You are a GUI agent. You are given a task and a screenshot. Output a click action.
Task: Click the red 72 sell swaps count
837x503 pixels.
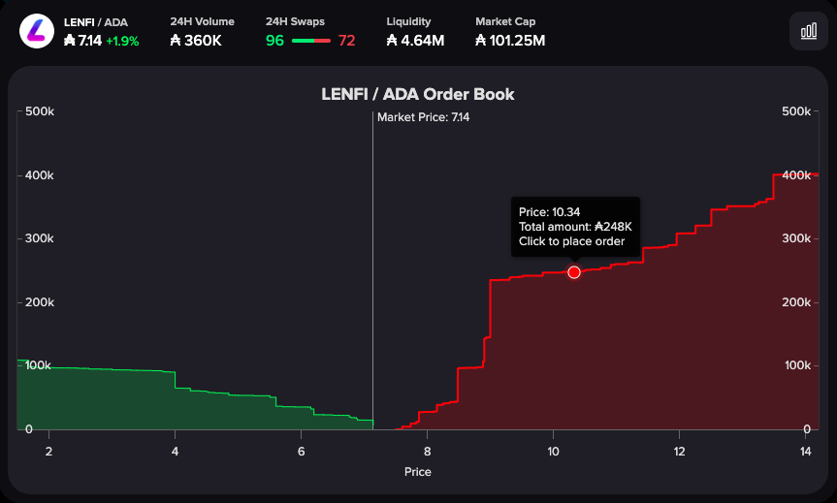pos(346,41)
